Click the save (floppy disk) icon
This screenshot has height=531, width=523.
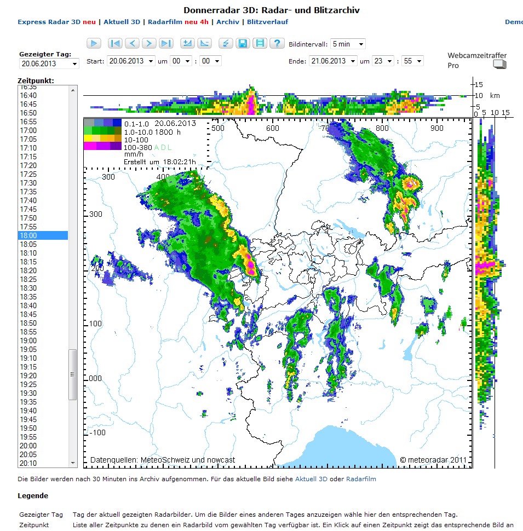[x=243, y=43]
